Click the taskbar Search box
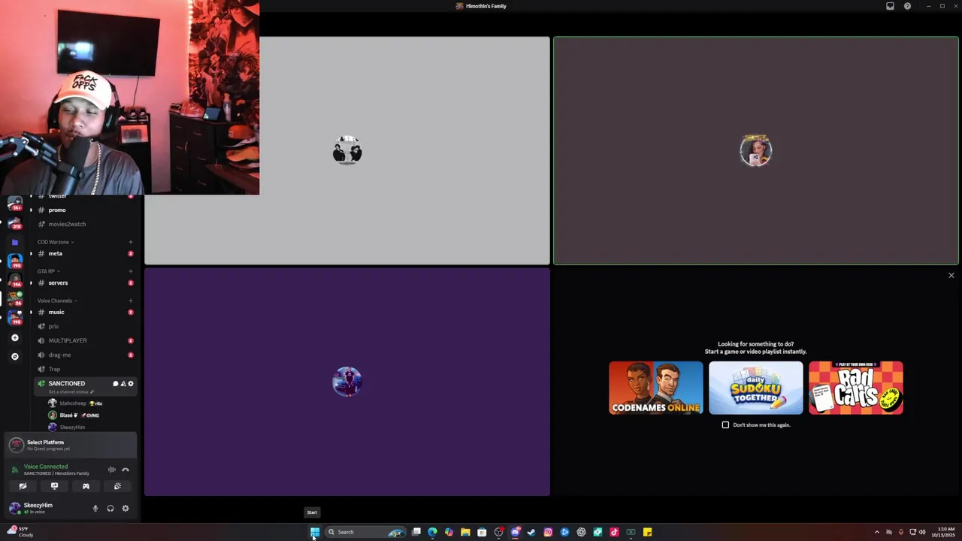Viewport: 962px width, 541px height. click(365, 532)
